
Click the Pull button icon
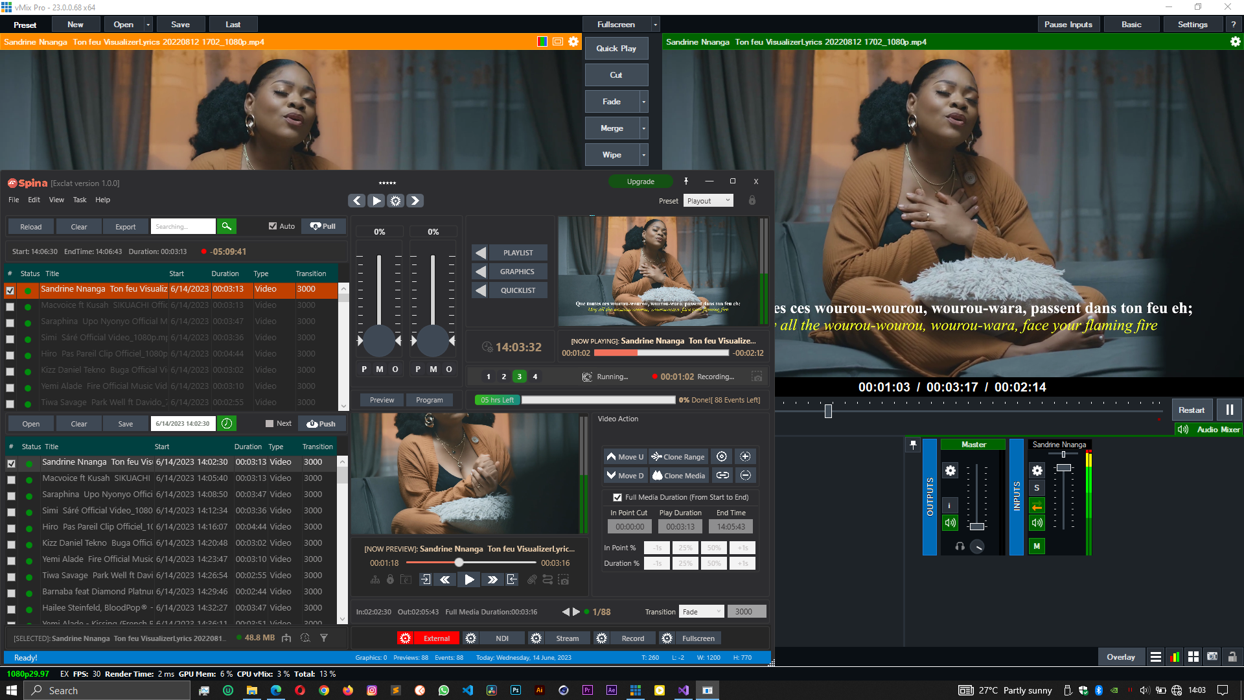(316, 226)
